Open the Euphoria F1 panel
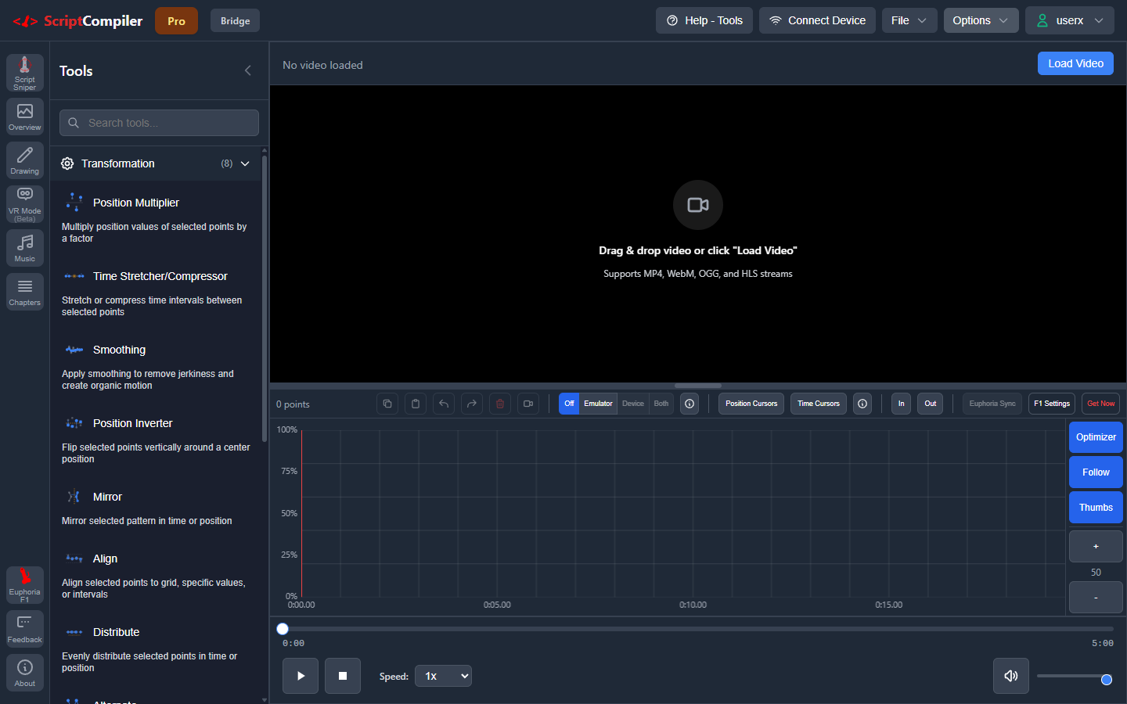 tap(25, 584)
